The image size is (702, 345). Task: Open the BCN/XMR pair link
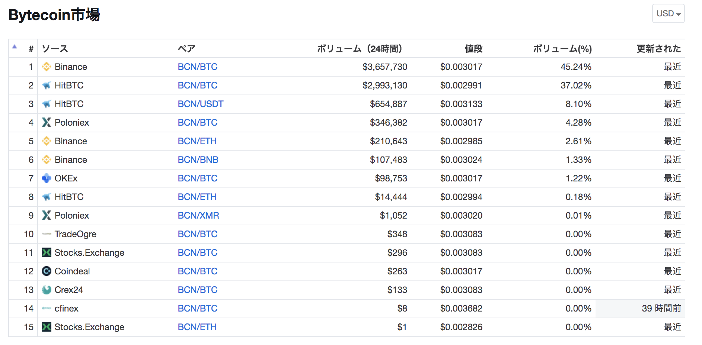[198, 216]
